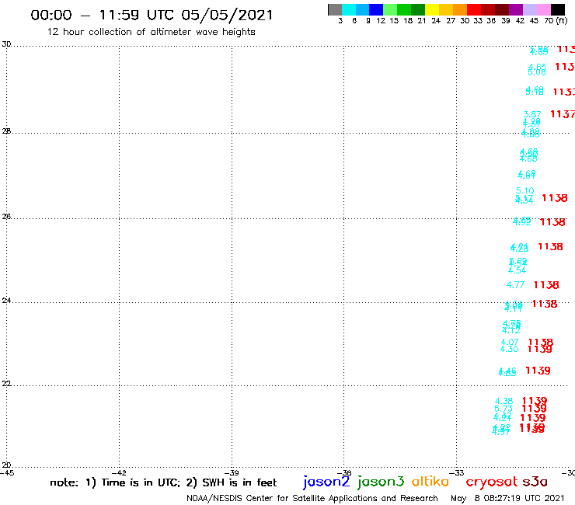The height and width of the screenshot is (505, 575).
Task: Click the wave height value "4.77"
Action: pyautogui.click(x=515, y=284)
